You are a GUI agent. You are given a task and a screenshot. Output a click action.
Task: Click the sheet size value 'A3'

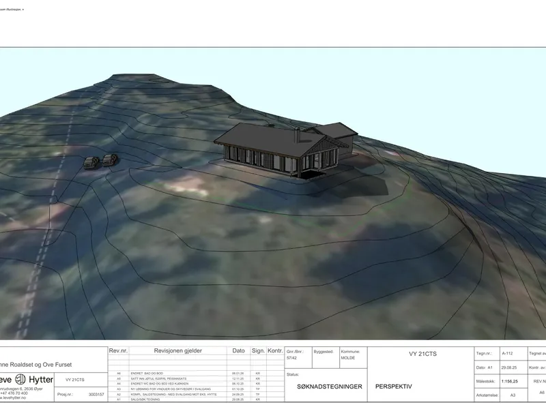[x=513, y=395]
